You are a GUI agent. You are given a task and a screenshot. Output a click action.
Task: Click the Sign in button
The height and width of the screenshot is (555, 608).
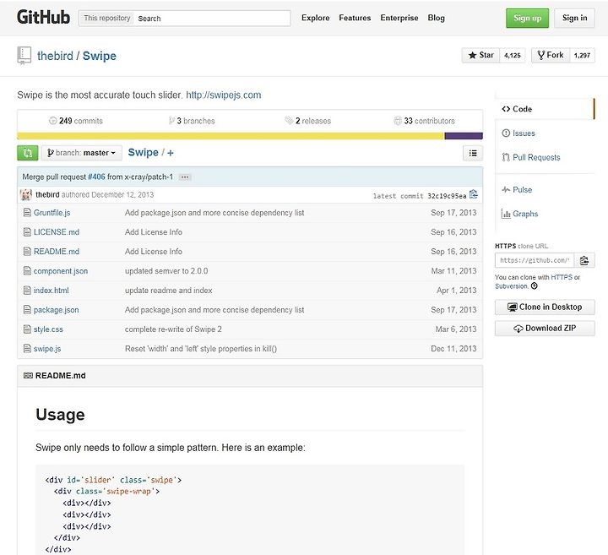pyautogui.click(x=575, y=18)
